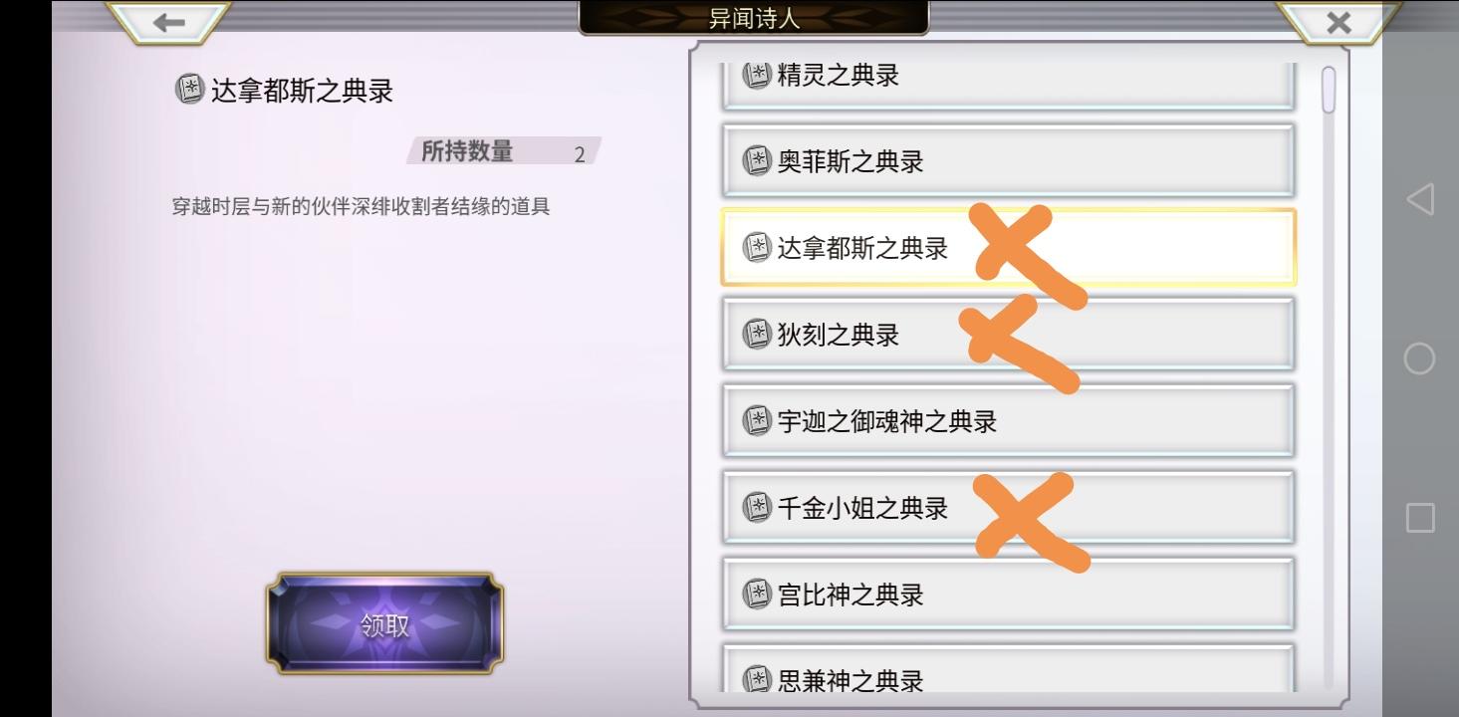The height and width of the screenshot is (717, 1459).
Task: Tap the Android recent apps square
Action: pyautogui.click(x=1420, y=518)
